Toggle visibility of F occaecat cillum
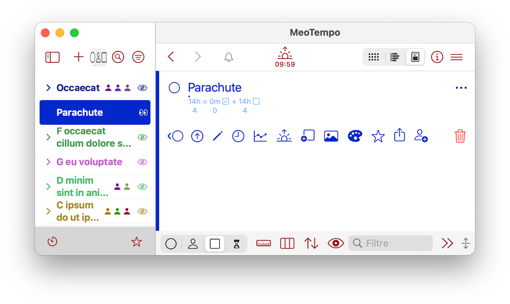Viewport: 510px width, 304px height. [x=142, y=137]
